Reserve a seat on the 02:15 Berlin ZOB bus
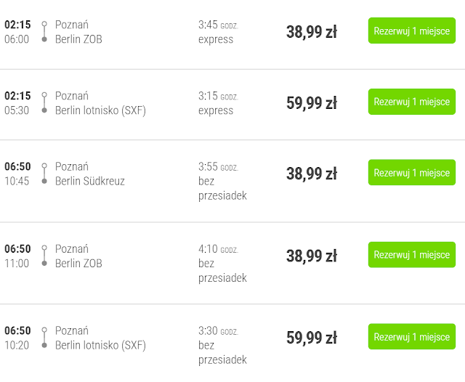 [x=411, y=31]
